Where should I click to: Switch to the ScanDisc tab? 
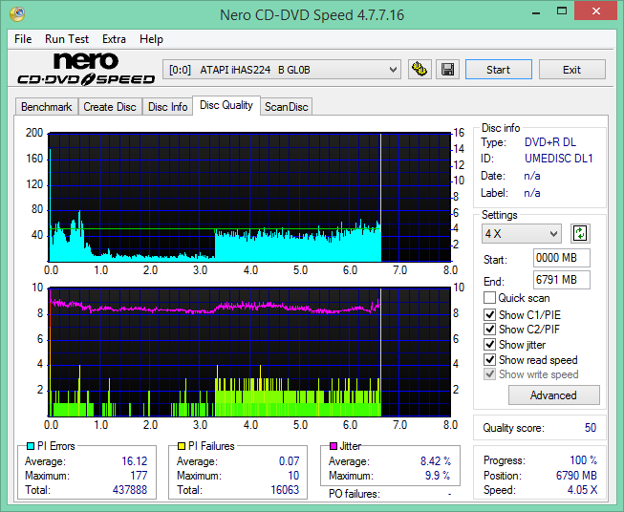(x=286, y=107)
